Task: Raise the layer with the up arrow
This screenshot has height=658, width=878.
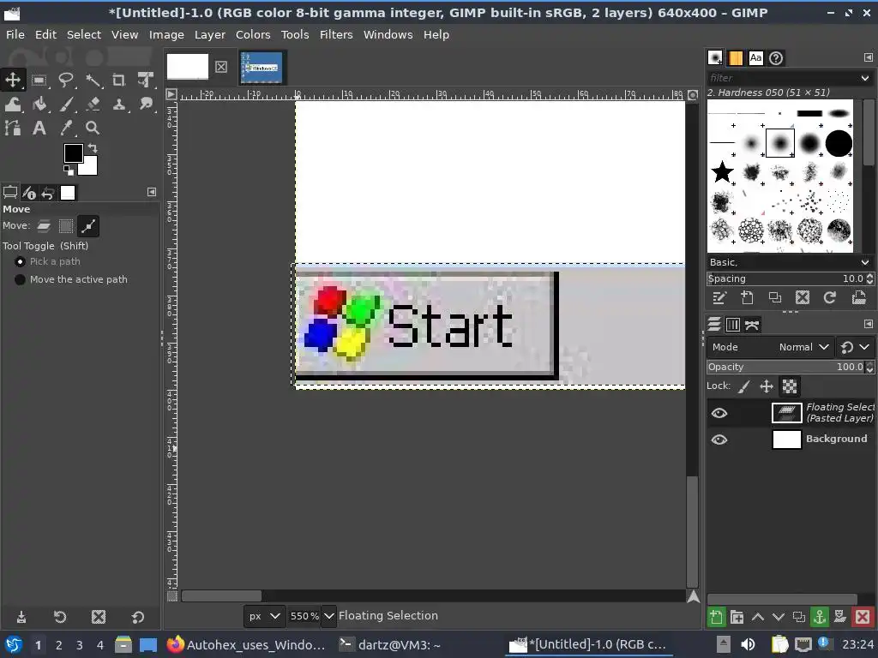Action: (758, 617)
